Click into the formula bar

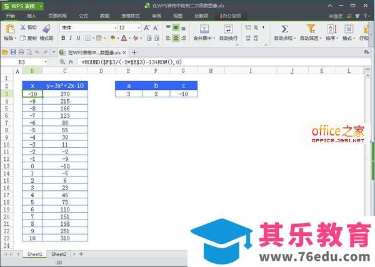[224, 62]
